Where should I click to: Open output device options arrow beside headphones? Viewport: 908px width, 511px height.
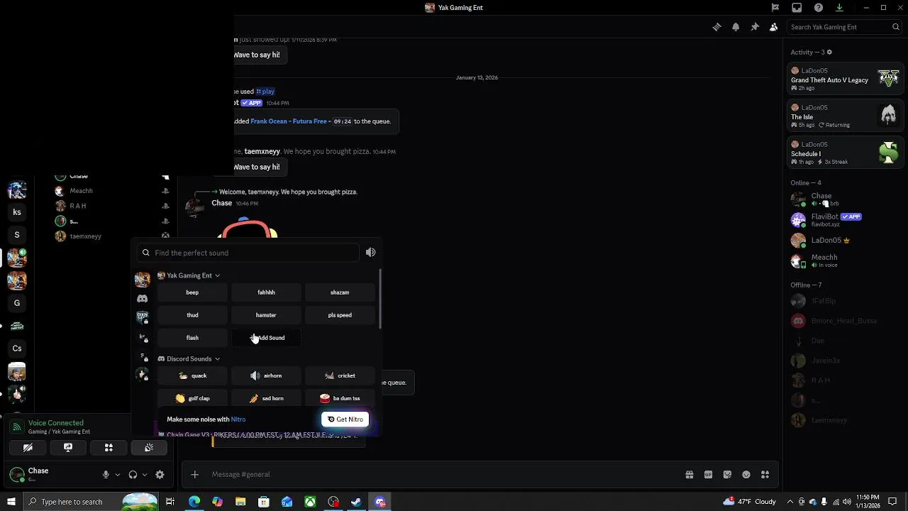pyautogui.click(x=144, y=475)
